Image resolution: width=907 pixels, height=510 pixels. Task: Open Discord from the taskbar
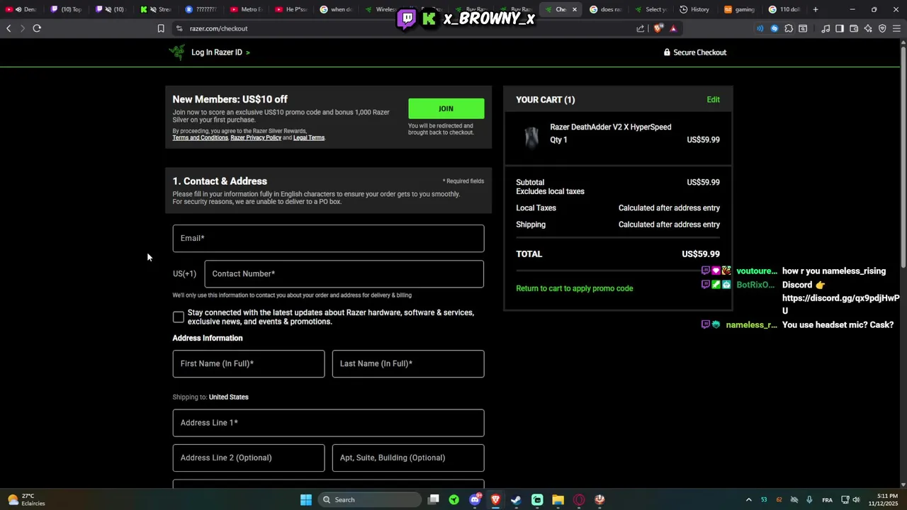(x=475, y=499)
